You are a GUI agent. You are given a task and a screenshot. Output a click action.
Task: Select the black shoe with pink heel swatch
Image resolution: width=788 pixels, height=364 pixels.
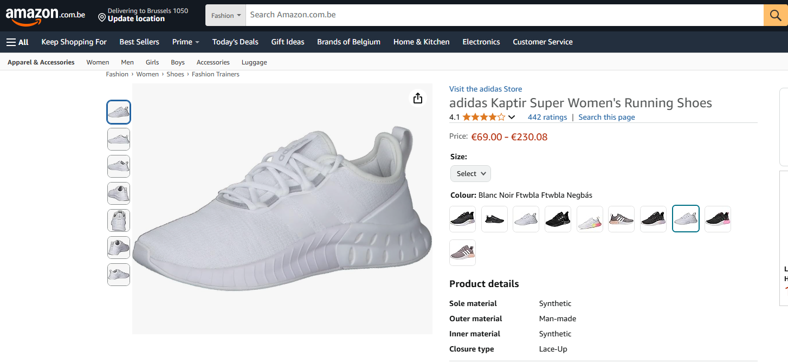718,219
